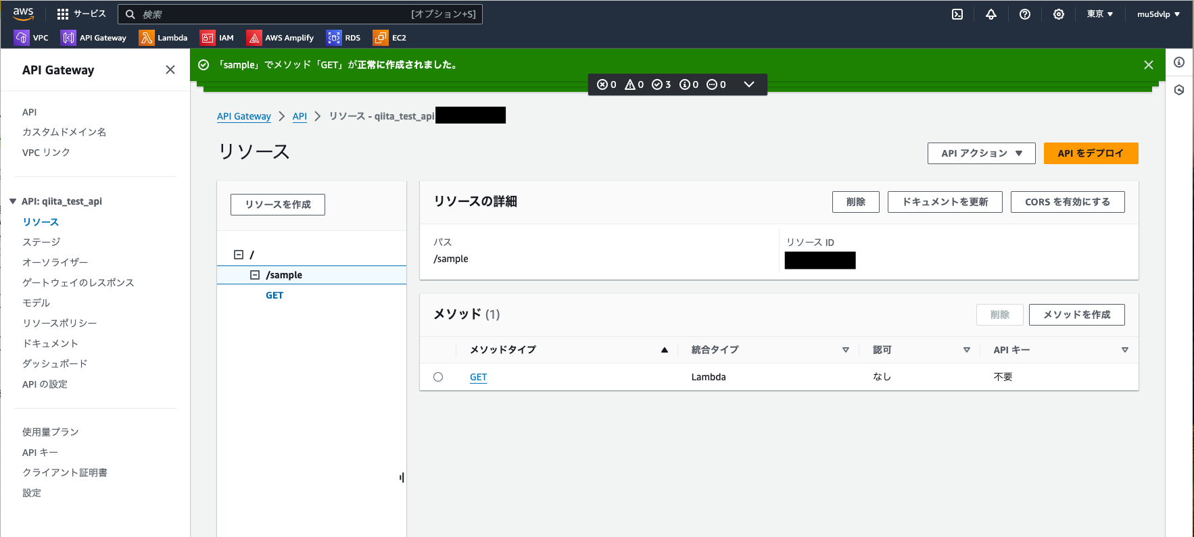Expand the notification bar chevron

click(x=748, y=84)
